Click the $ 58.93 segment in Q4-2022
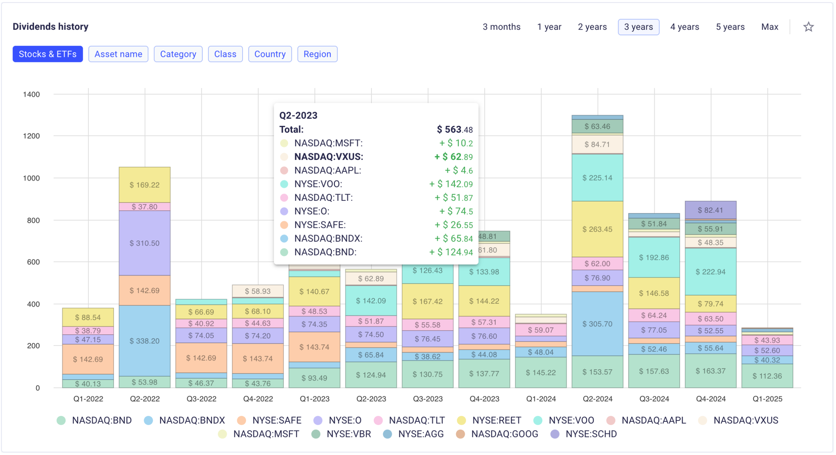Image resolution: width=836 pixels, height=455 pixels. 258,291
